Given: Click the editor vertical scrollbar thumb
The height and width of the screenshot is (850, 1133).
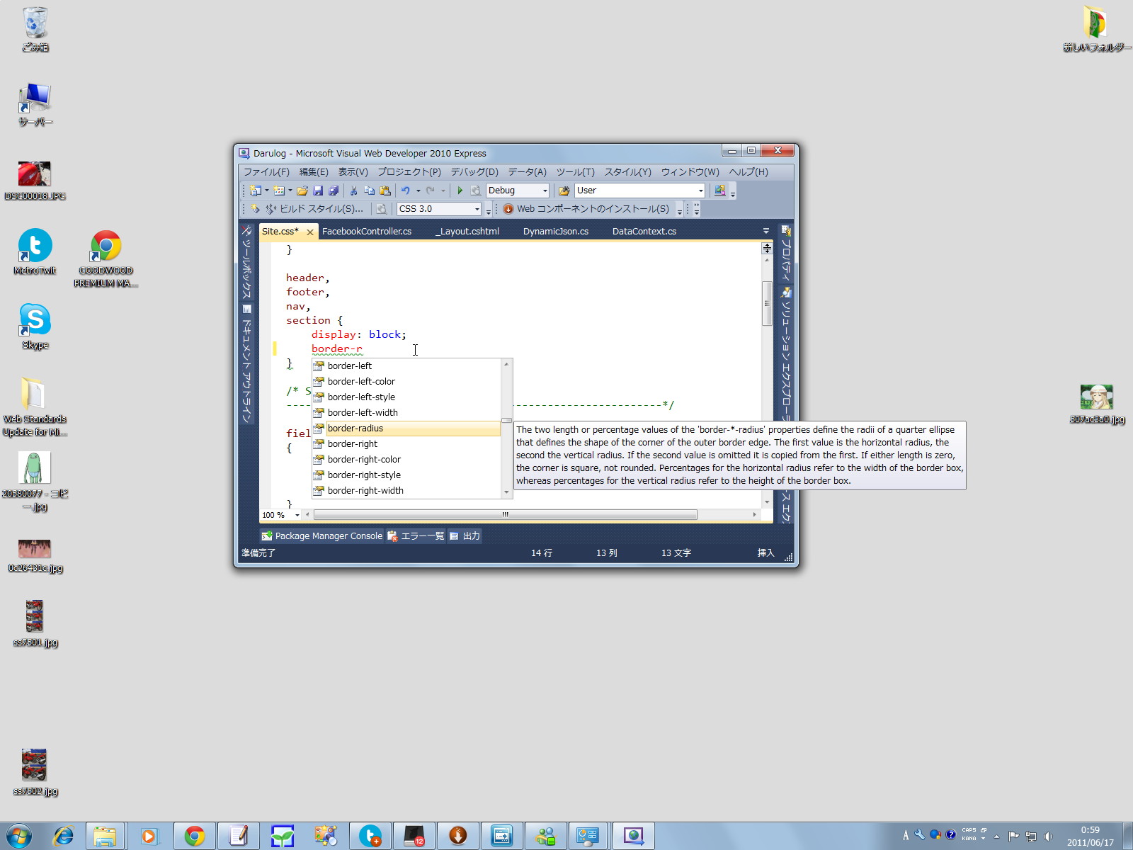Looking at the screenshot, I should (x=767, y=303).
